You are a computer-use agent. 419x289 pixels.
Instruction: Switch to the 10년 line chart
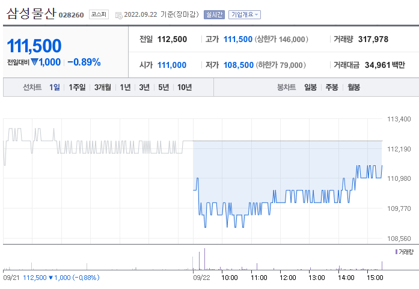[185, 87]
